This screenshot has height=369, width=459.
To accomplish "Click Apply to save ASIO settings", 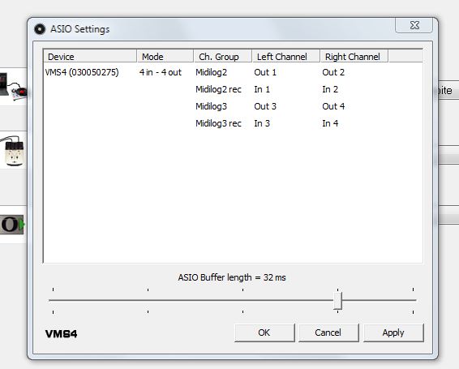I will 393,333.
